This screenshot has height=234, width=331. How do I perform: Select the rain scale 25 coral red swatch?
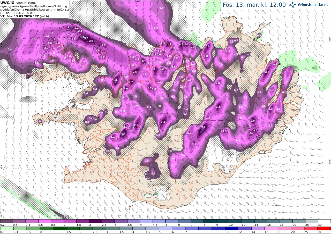tap(311, 228)
